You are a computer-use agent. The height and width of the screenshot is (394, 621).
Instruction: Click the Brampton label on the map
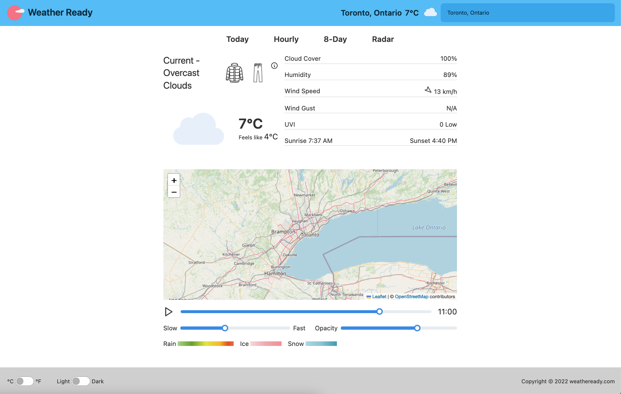283,232
